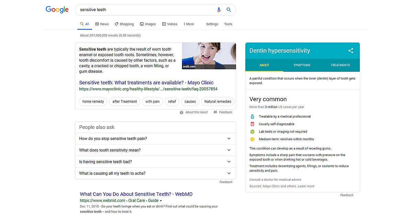Open the Mayo Clinic sensitive teeth link

pos(146,83)
